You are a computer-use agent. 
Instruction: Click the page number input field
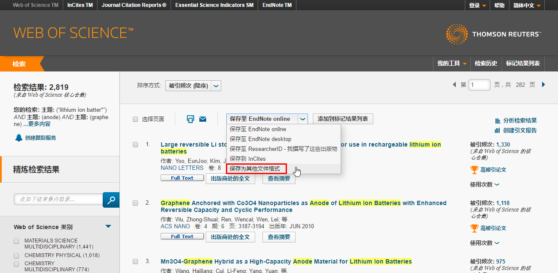479,85
